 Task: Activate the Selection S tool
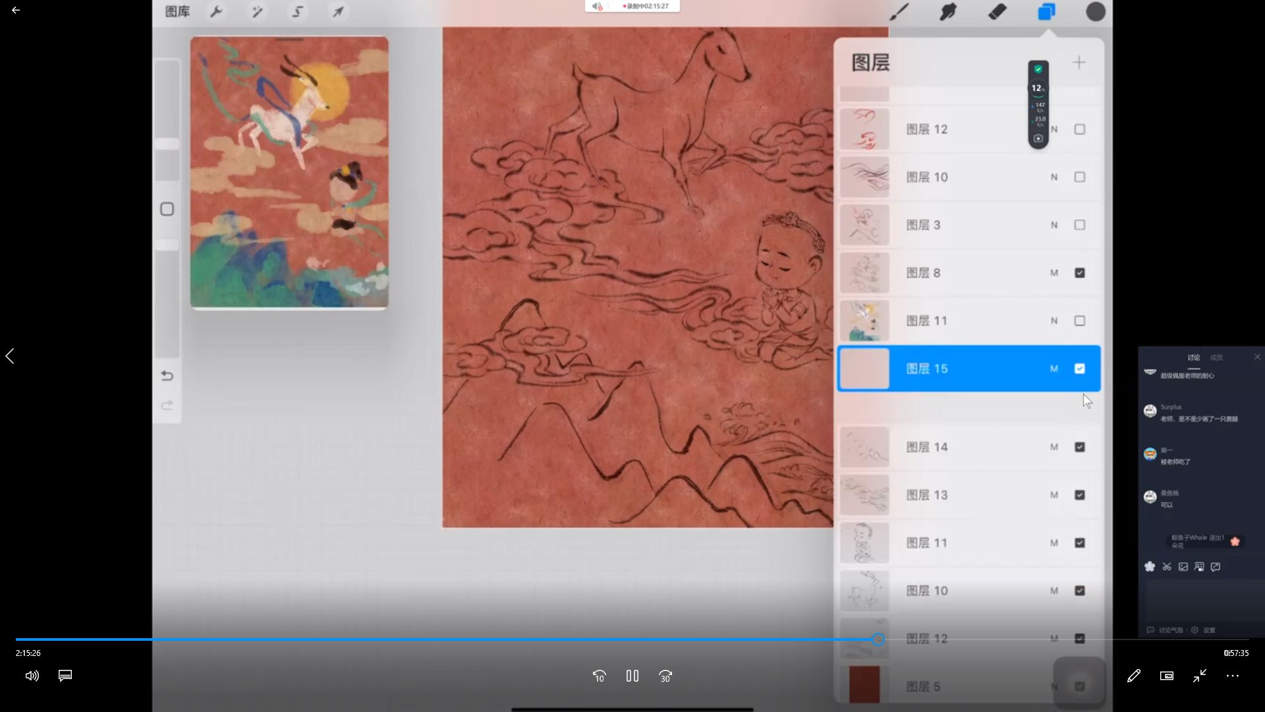pos(298,12)
